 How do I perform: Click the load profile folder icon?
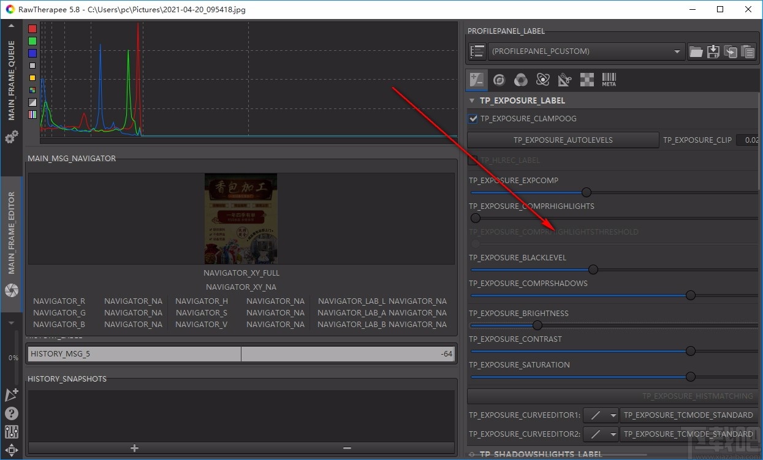point(696,51)
